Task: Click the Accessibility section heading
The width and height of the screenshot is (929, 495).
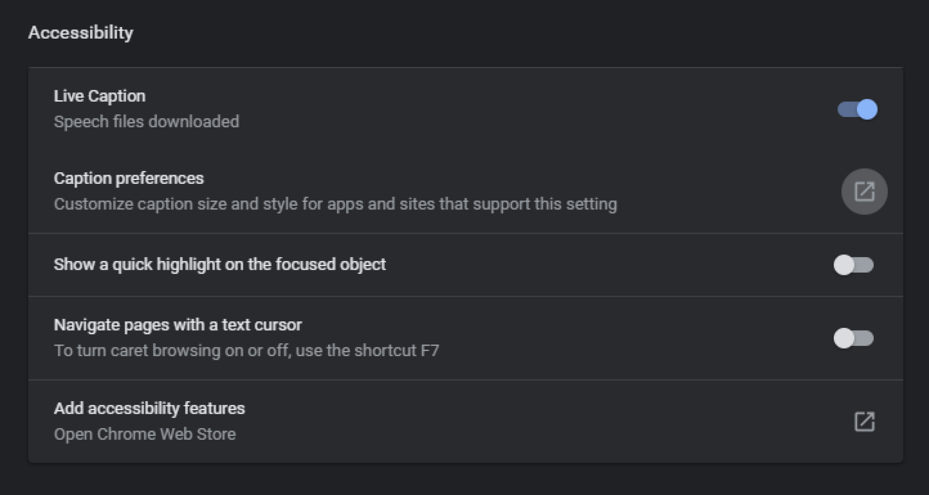Action: (x=80, y=33)
